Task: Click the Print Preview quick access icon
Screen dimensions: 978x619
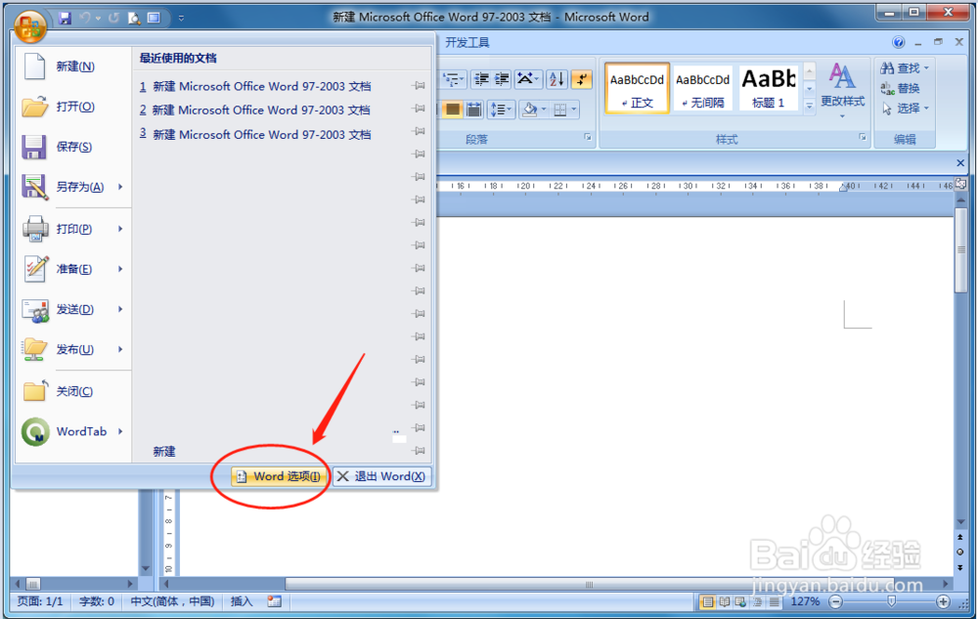Action: click(134, 18)
